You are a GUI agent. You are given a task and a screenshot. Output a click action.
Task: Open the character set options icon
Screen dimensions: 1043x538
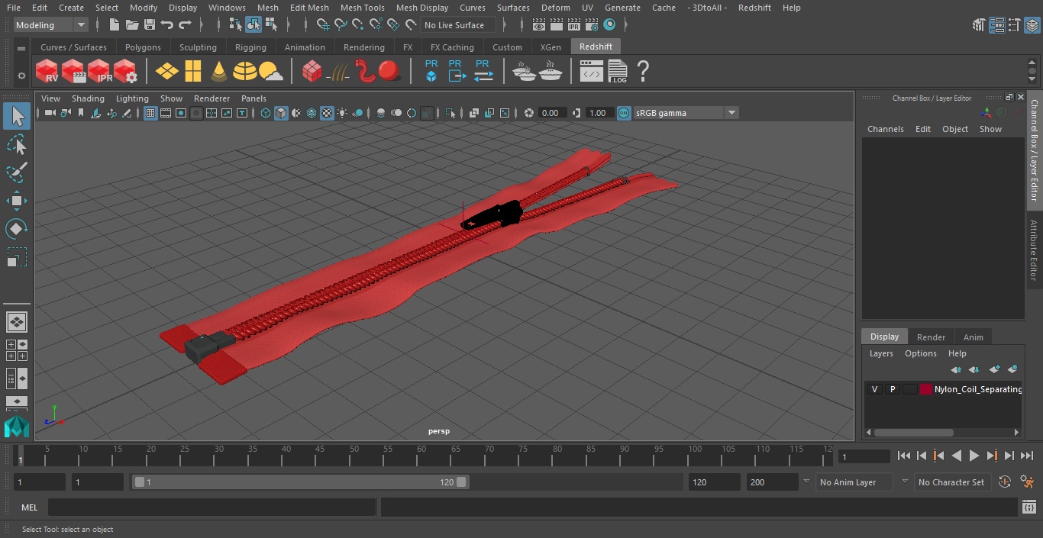[1028, 482]
